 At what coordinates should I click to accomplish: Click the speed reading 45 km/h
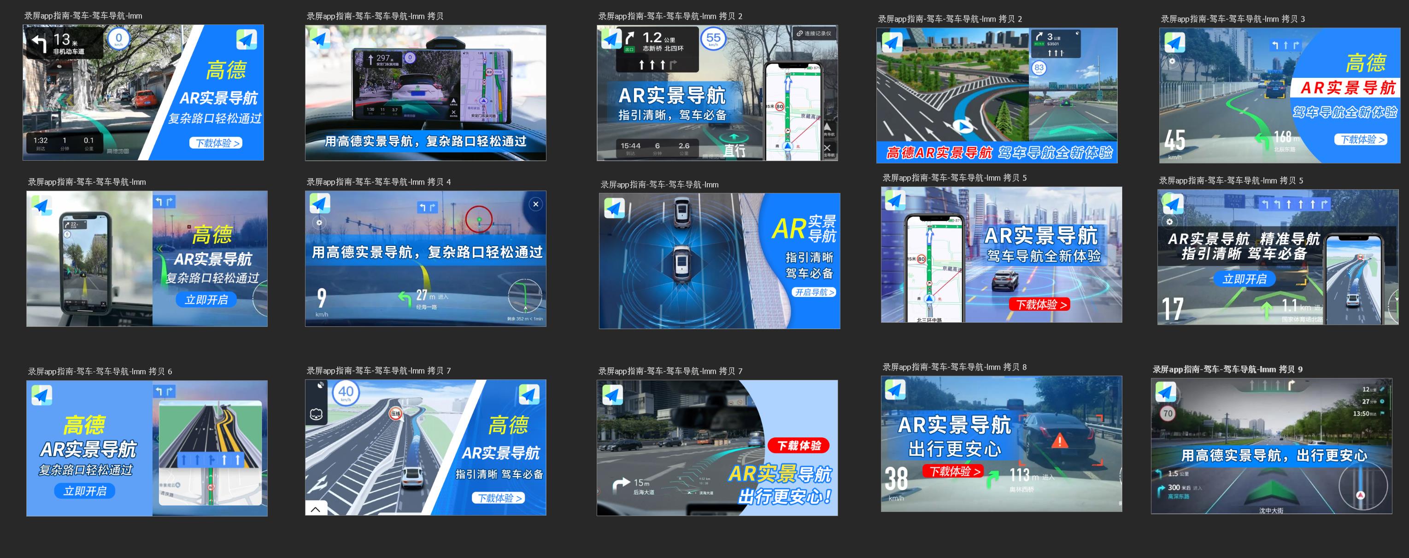(x=1174, y=143)
